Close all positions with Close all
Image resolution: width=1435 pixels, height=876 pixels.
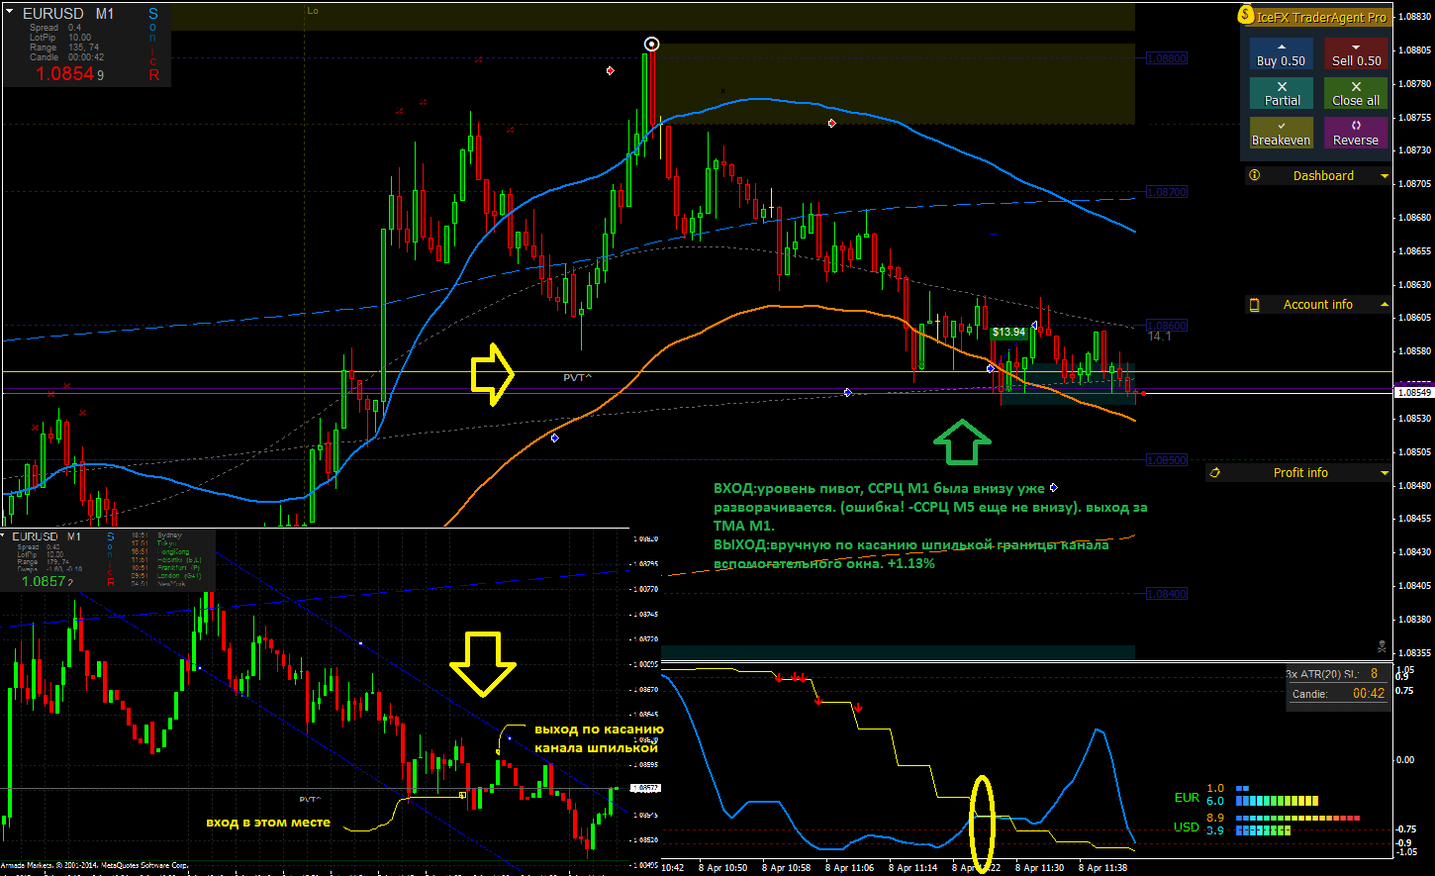(1356, 93)
